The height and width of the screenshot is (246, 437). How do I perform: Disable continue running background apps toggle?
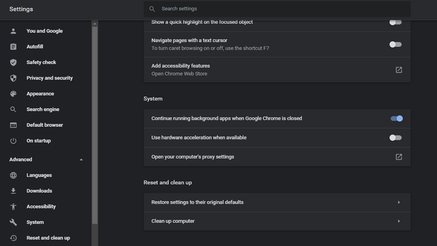coord(396,119)
